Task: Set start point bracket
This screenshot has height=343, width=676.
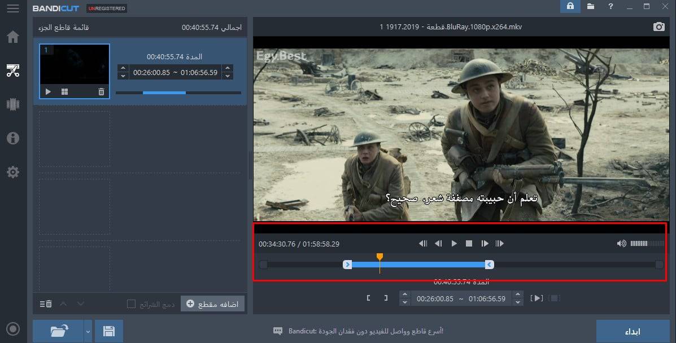Action: tap(369, 298)
